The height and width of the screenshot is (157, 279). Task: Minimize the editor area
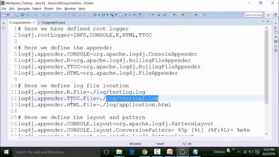click(x=263, y=21)
